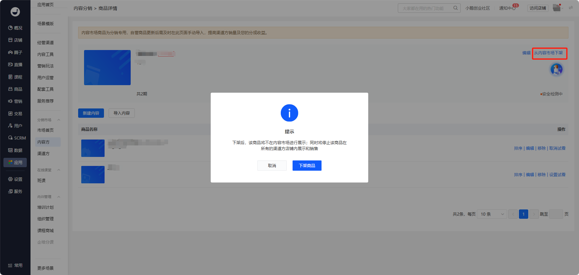Image resolution: width=579 pixels, height=275 pixels.
Task: Open 店铺 store section
Action: coord(15,40)
